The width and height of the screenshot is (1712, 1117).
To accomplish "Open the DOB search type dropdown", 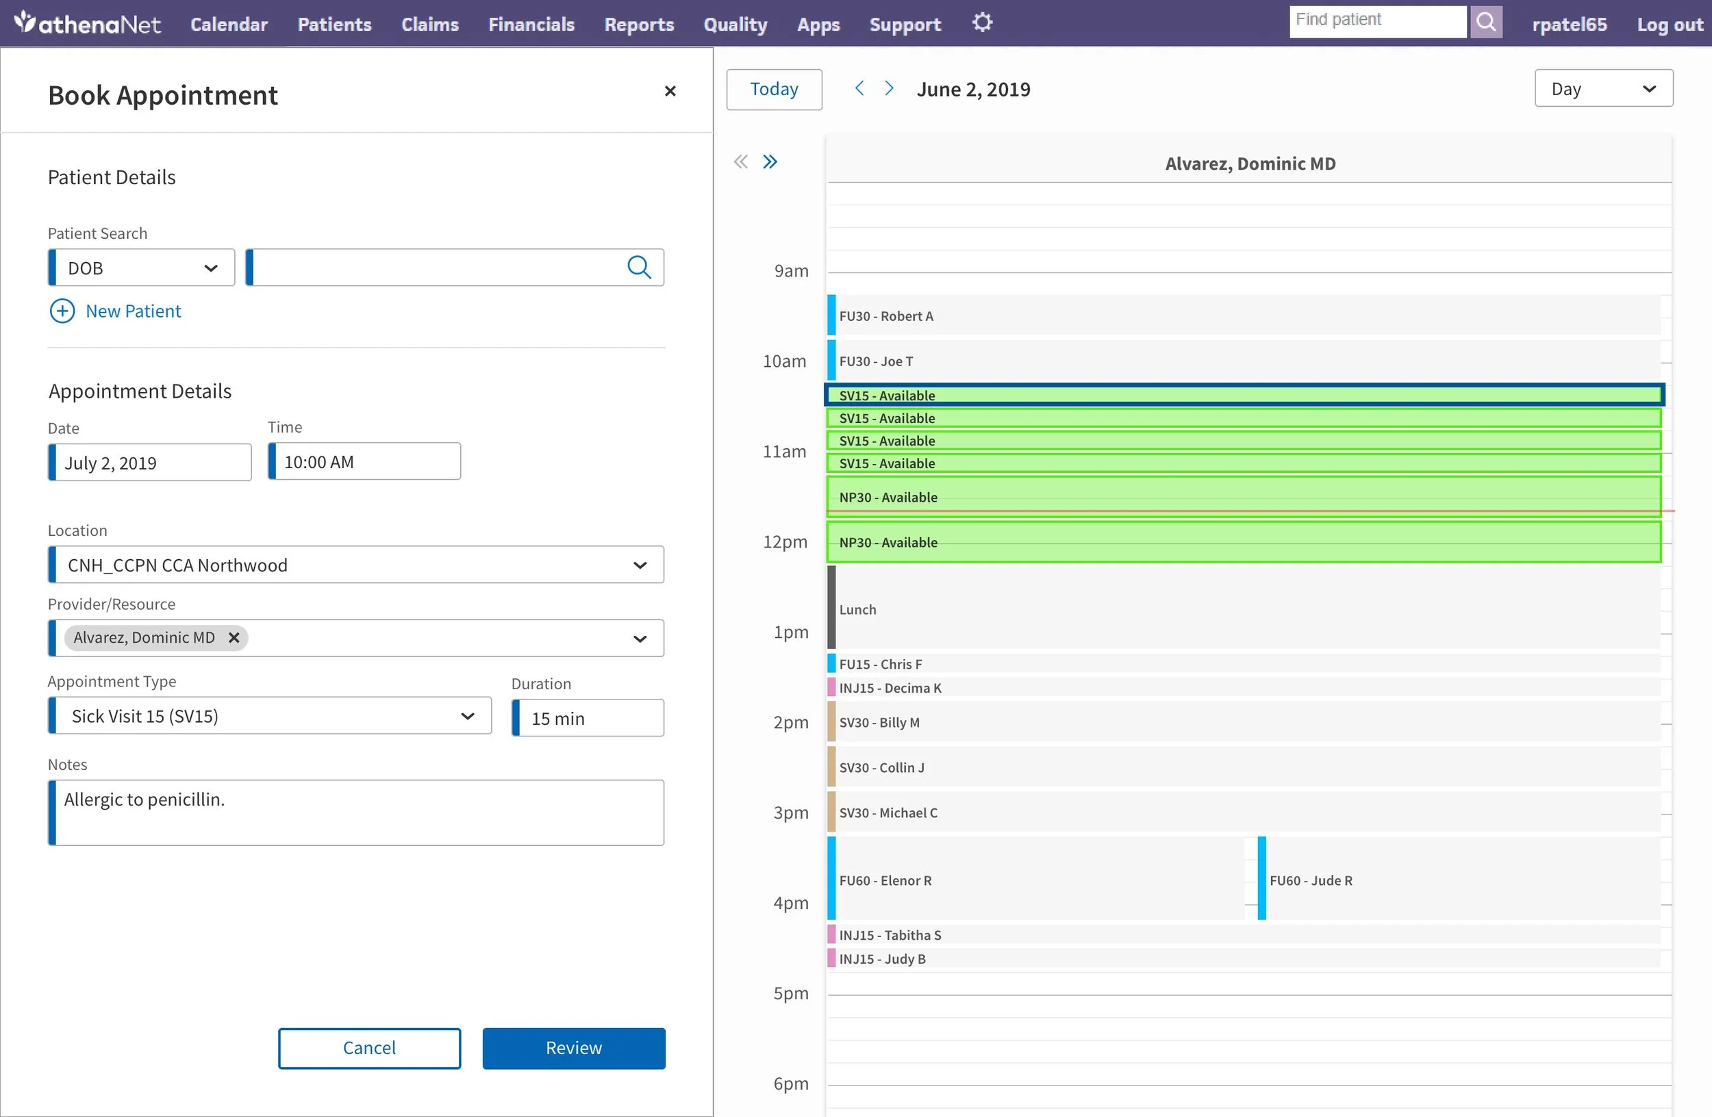I will 142,268.
